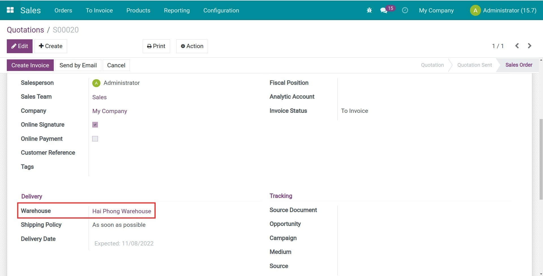Enable the Online Payment checkbox
Image resolution: width=543 pixels, height=276 pixels.
pyautogui.click(x=95, y=139)
